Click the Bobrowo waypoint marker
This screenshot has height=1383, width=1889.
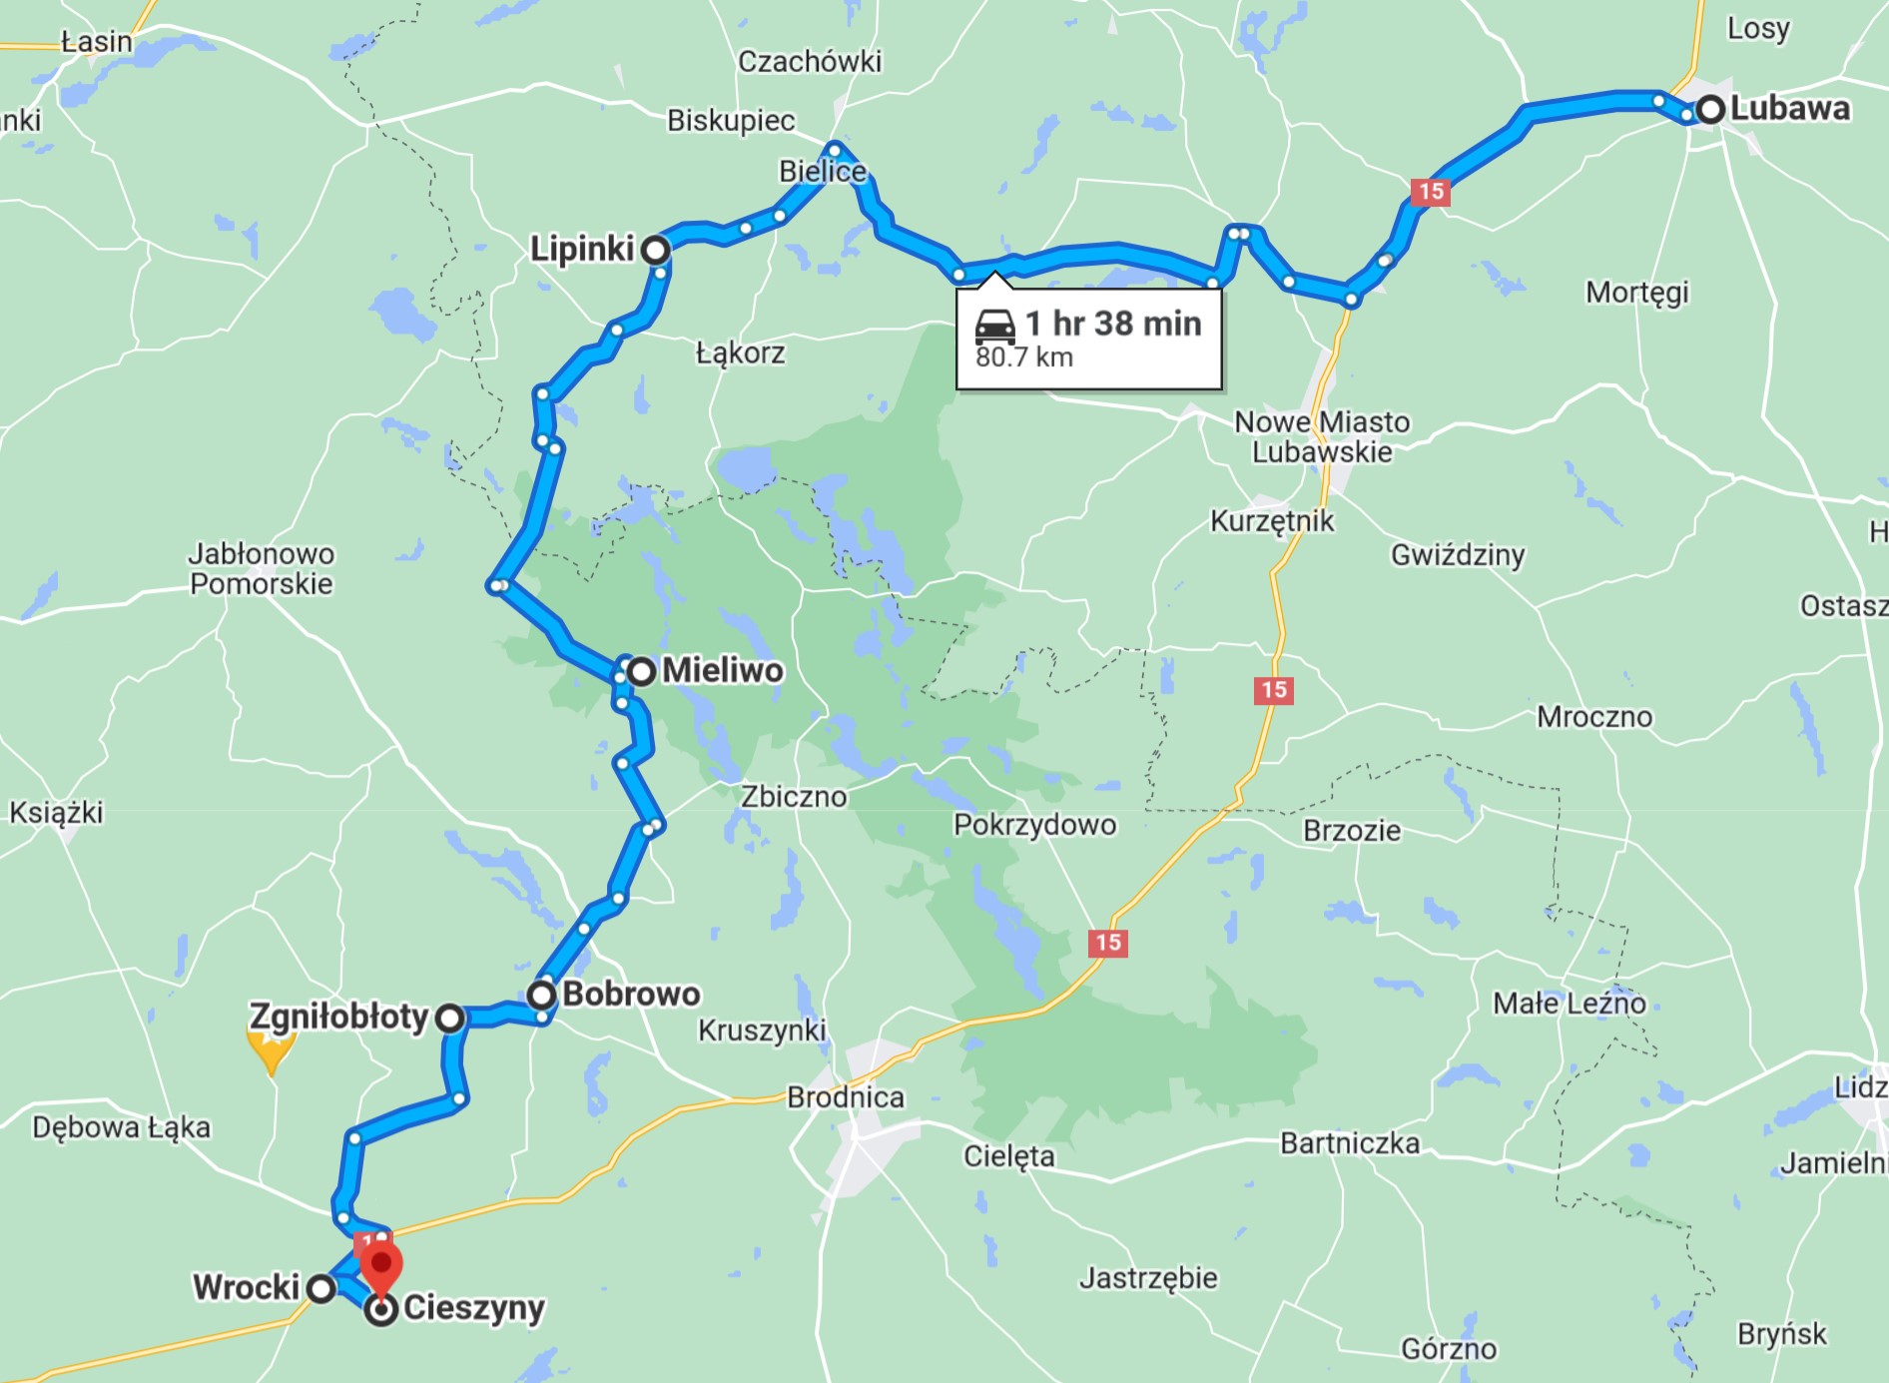point(542,995)
